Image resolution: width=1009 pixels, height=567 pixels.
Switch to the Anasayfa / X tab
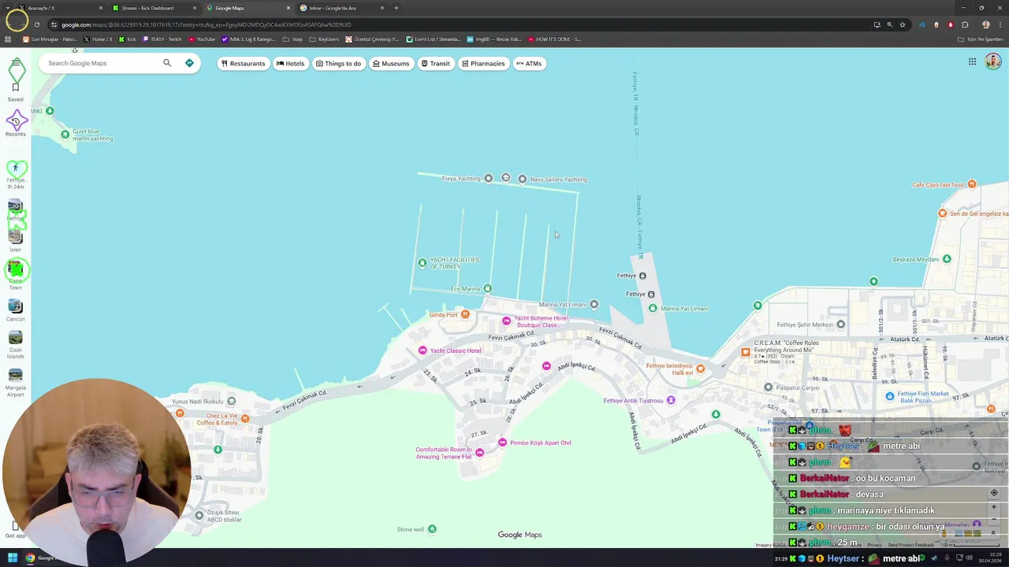tap(61, 8)
